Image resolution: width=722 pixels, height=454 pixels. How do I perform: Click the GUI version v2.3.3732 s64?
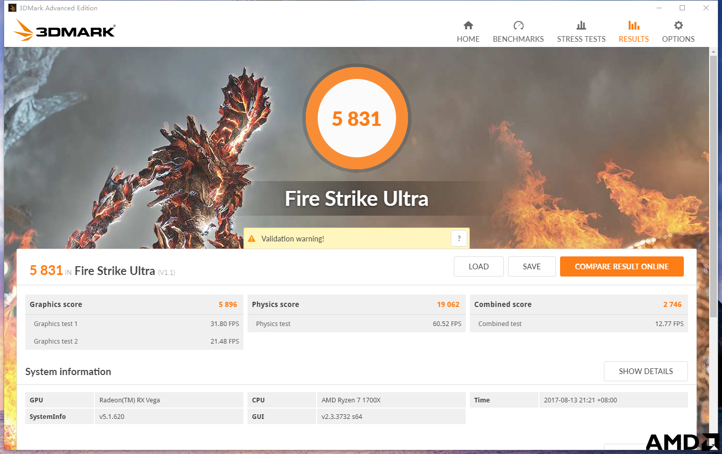click(342, 416)
